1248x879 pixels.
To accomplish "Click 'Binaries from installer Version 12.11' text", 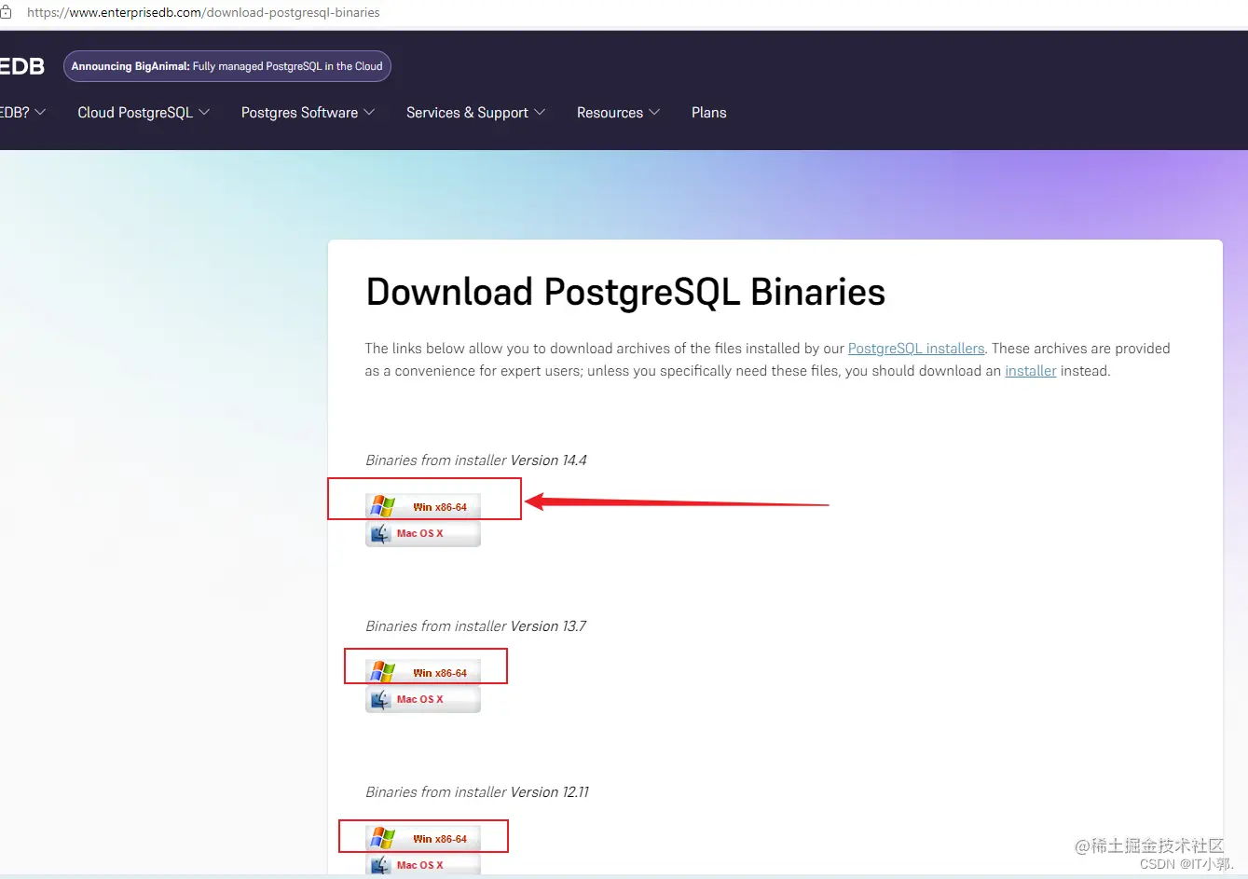I will click(477, 792).
